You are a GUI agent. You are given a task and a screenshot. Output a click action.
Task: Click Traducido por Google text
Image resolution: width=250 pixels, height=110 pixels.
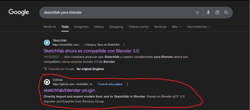(x=61, y=69)
